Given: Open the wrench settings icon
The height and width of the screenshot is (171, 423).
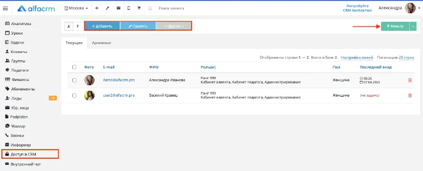Looking at the screenshot, I should [x=107, y=9].
